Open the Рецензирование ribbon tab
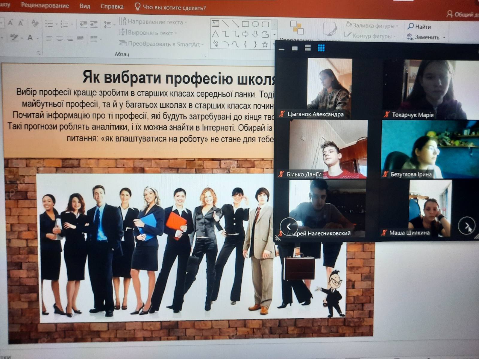Image resolution: width=479 pixels, height=359 pixels. (x=45, y=6)
